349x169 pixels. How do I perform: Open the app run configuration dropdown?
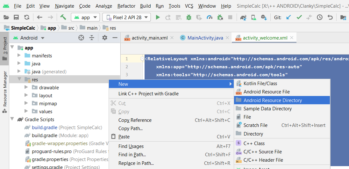[85, 18]
